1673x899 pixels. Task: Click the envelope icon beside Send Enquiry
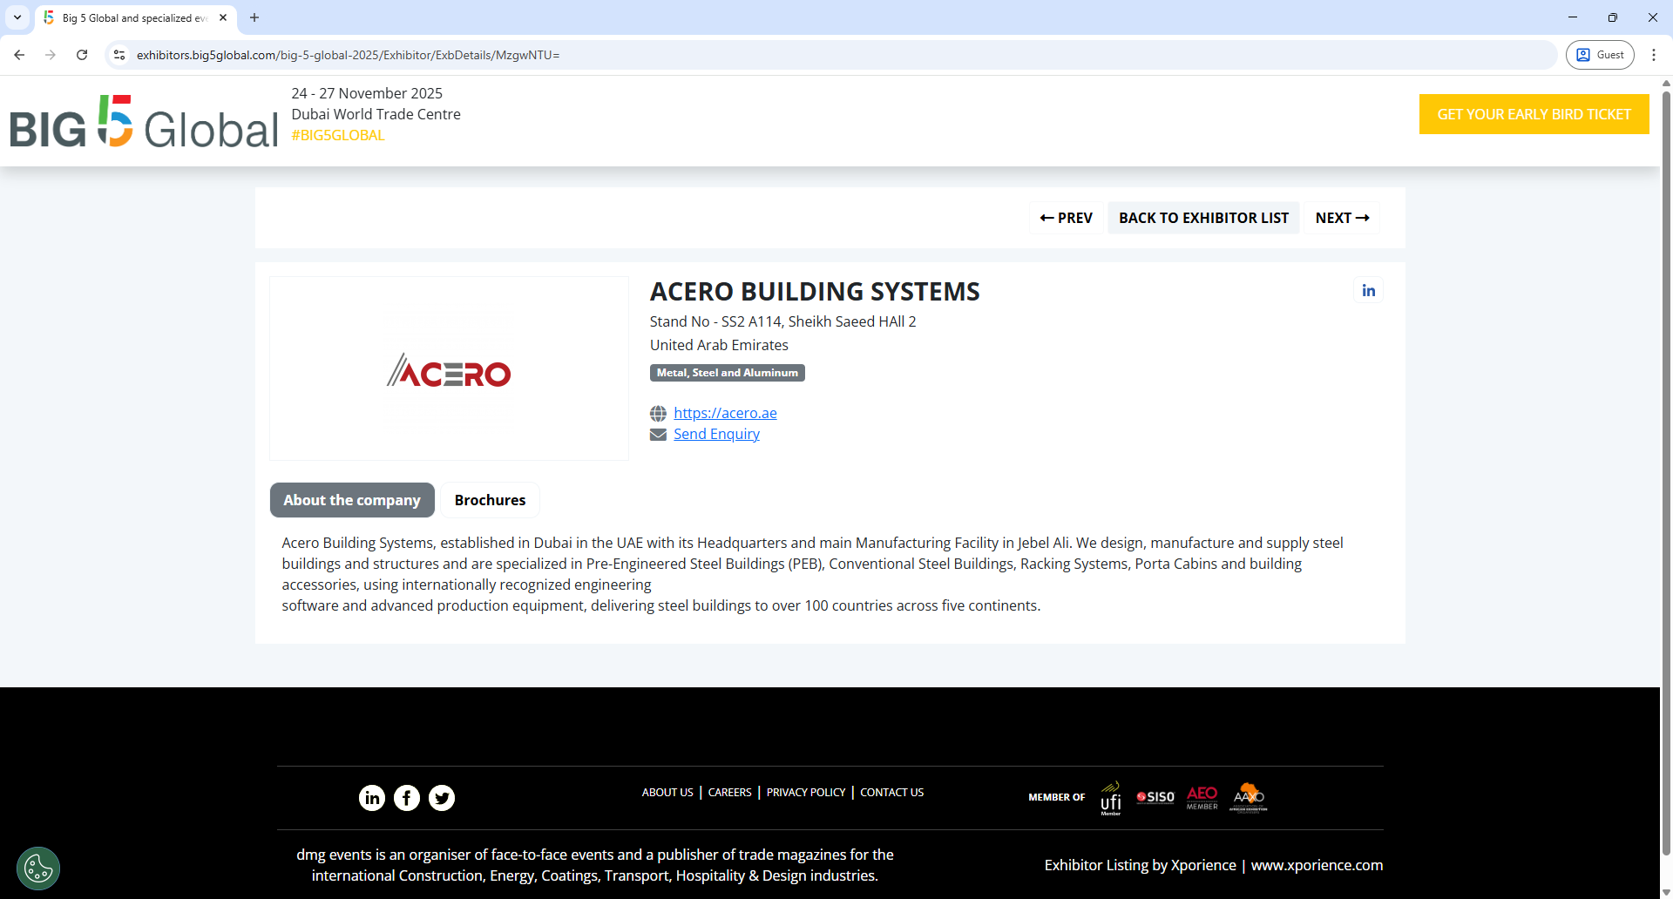(x=658, y=434)
